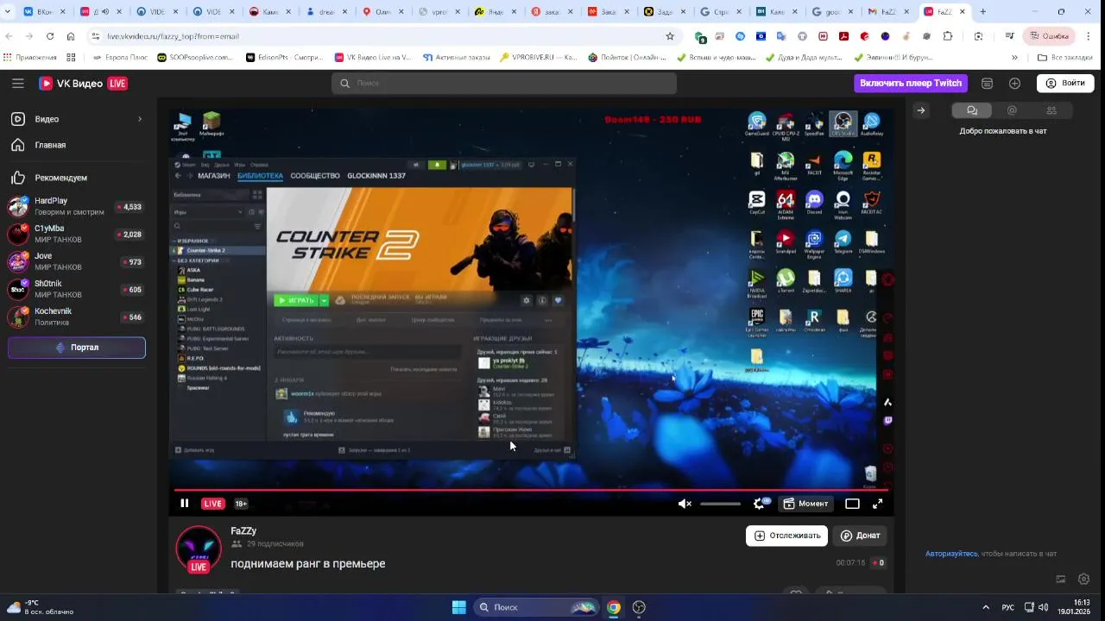Open the Google Translate extension icon
Image resolution: width=1105 pixels, height=621 pixels.
[781, 36]
